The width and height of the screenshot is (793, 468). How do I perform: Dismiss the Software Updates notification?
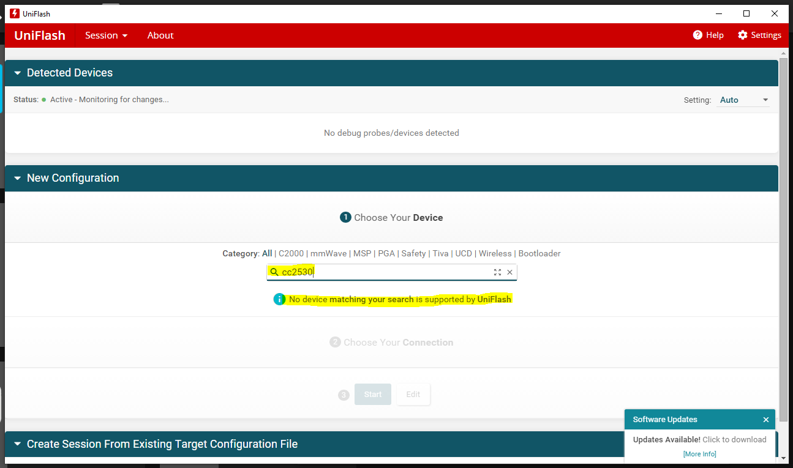point(766,420)
